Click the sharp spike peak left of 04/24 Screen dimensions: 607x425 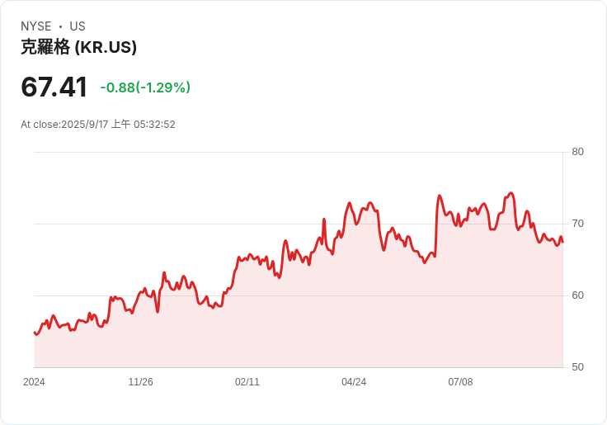[324, 220]
